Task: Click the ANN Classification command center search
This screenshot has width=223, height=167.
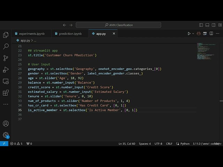Action: click(118, 25)
